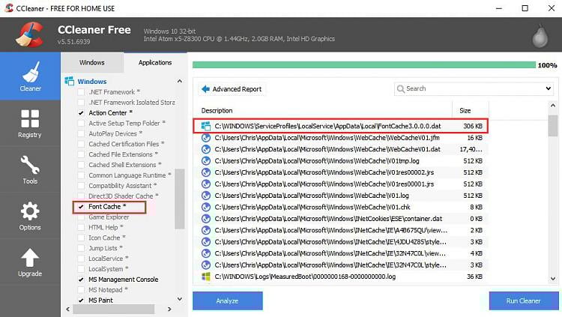Select the FontCache3.0.0.0.dat row
The height and width of the screenshot is (317, 562).
340,126
